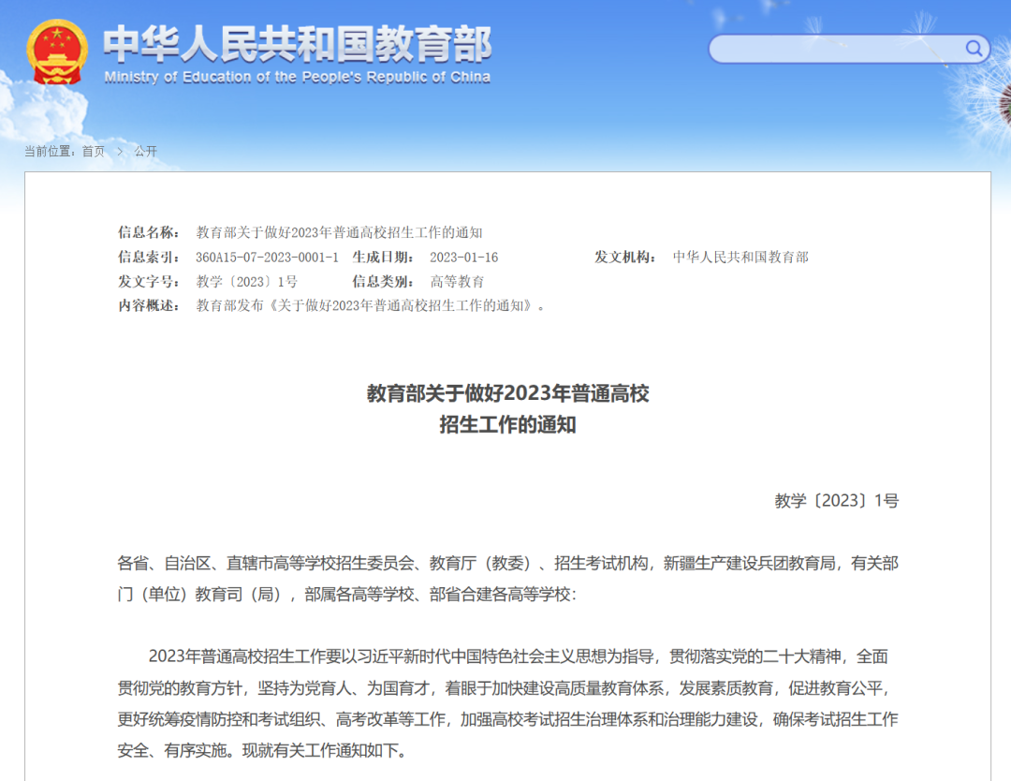1011x781 pixels.
Task: Select the info title 教育部关于做好2023年普通高校招生工作的通知
Action: tap(339, 232)
